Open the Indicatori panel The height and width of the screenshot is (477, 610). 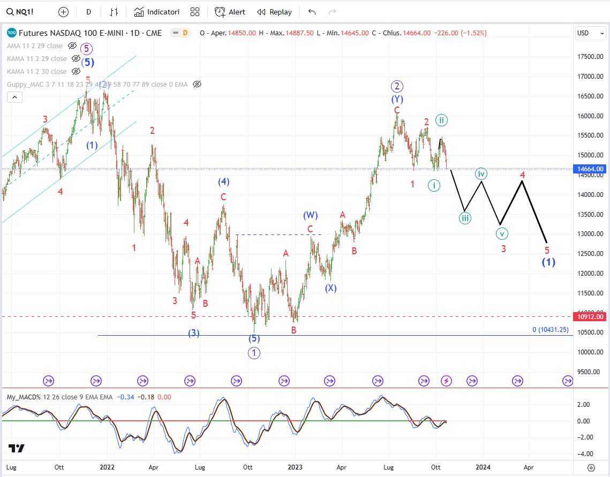[157, 12]
